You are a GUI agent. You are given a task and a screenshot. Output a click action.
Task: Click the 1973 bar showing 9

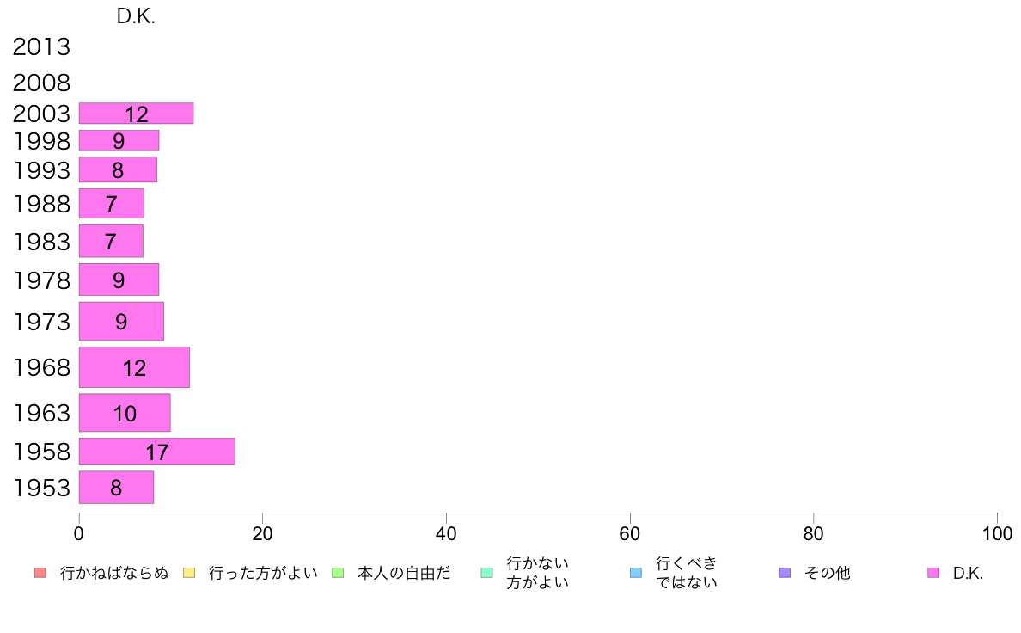pyautogui.click(x=121, y=322)
